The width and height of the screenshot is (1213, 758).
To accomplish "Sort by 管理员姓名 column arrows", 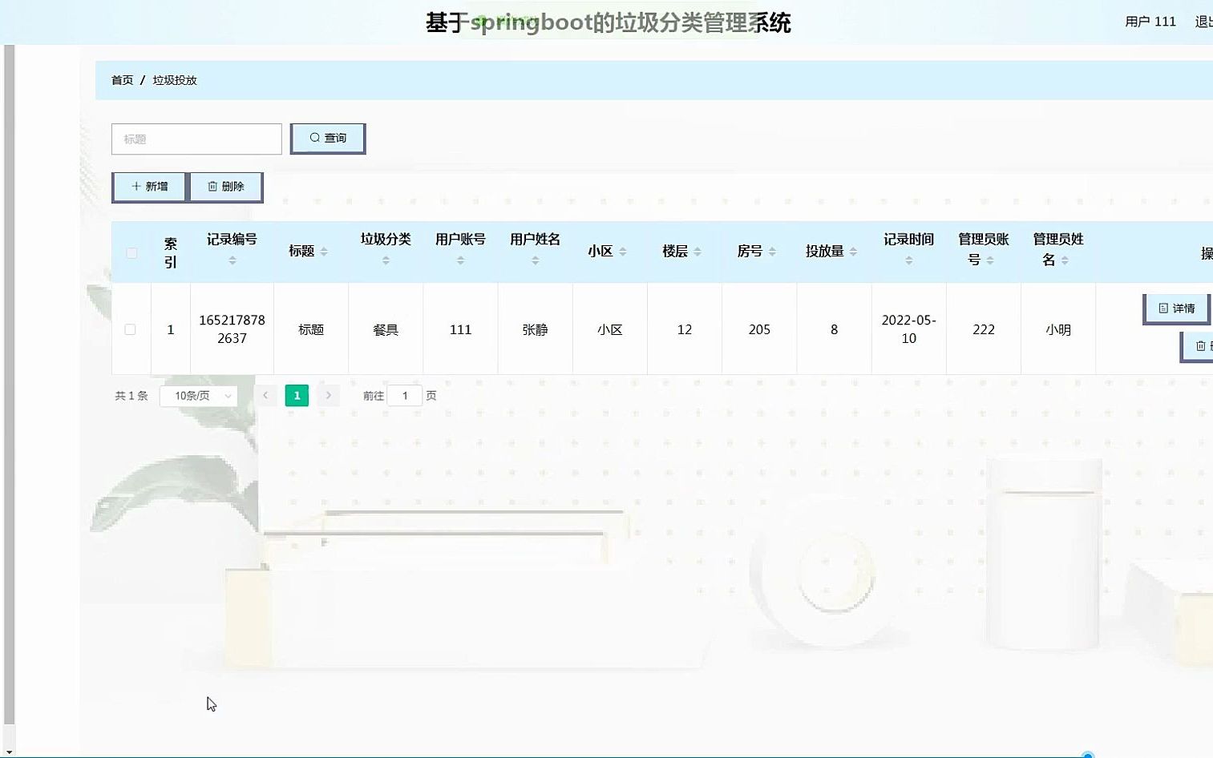I will coord(1065,260).
